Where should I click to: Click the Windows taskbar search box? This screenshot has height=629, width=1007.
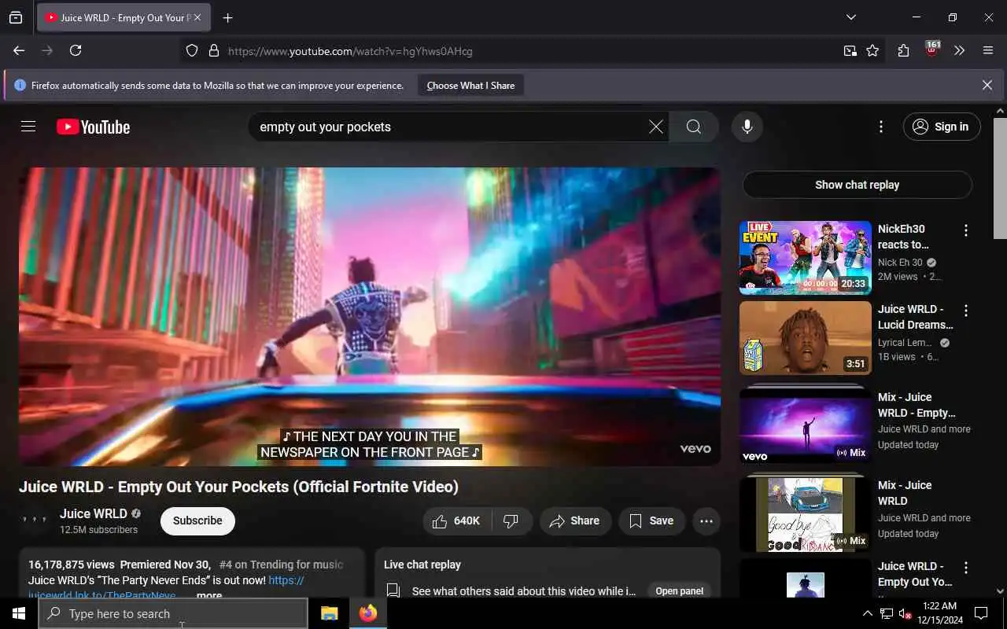click(173, 613)
